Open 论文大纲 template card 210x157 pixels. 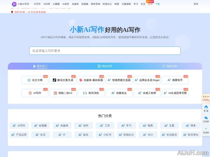[x=35, y=80]
